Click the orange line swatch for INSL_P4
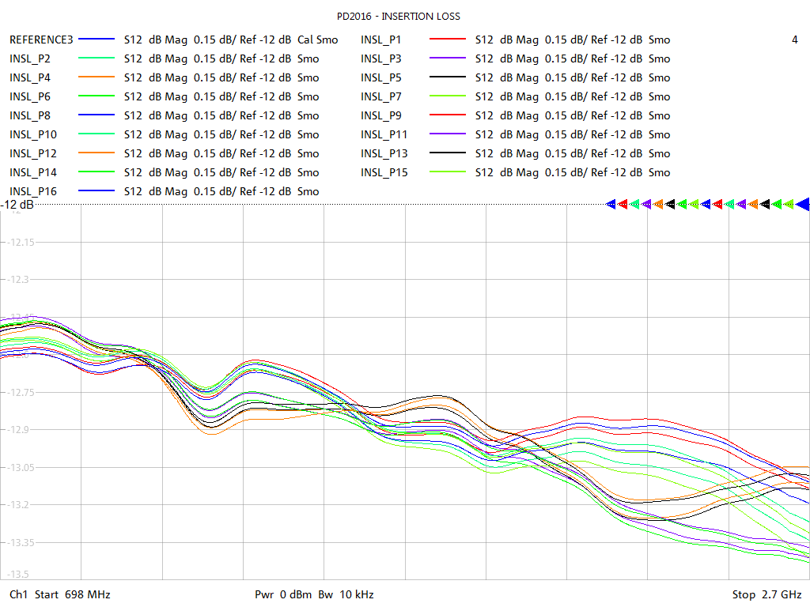 point(97,77)
